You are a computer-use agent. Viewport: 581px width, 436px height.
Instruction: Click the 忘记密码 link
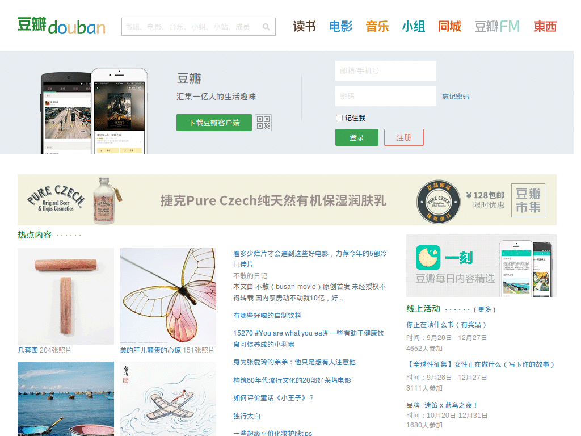tap(456, 97)
